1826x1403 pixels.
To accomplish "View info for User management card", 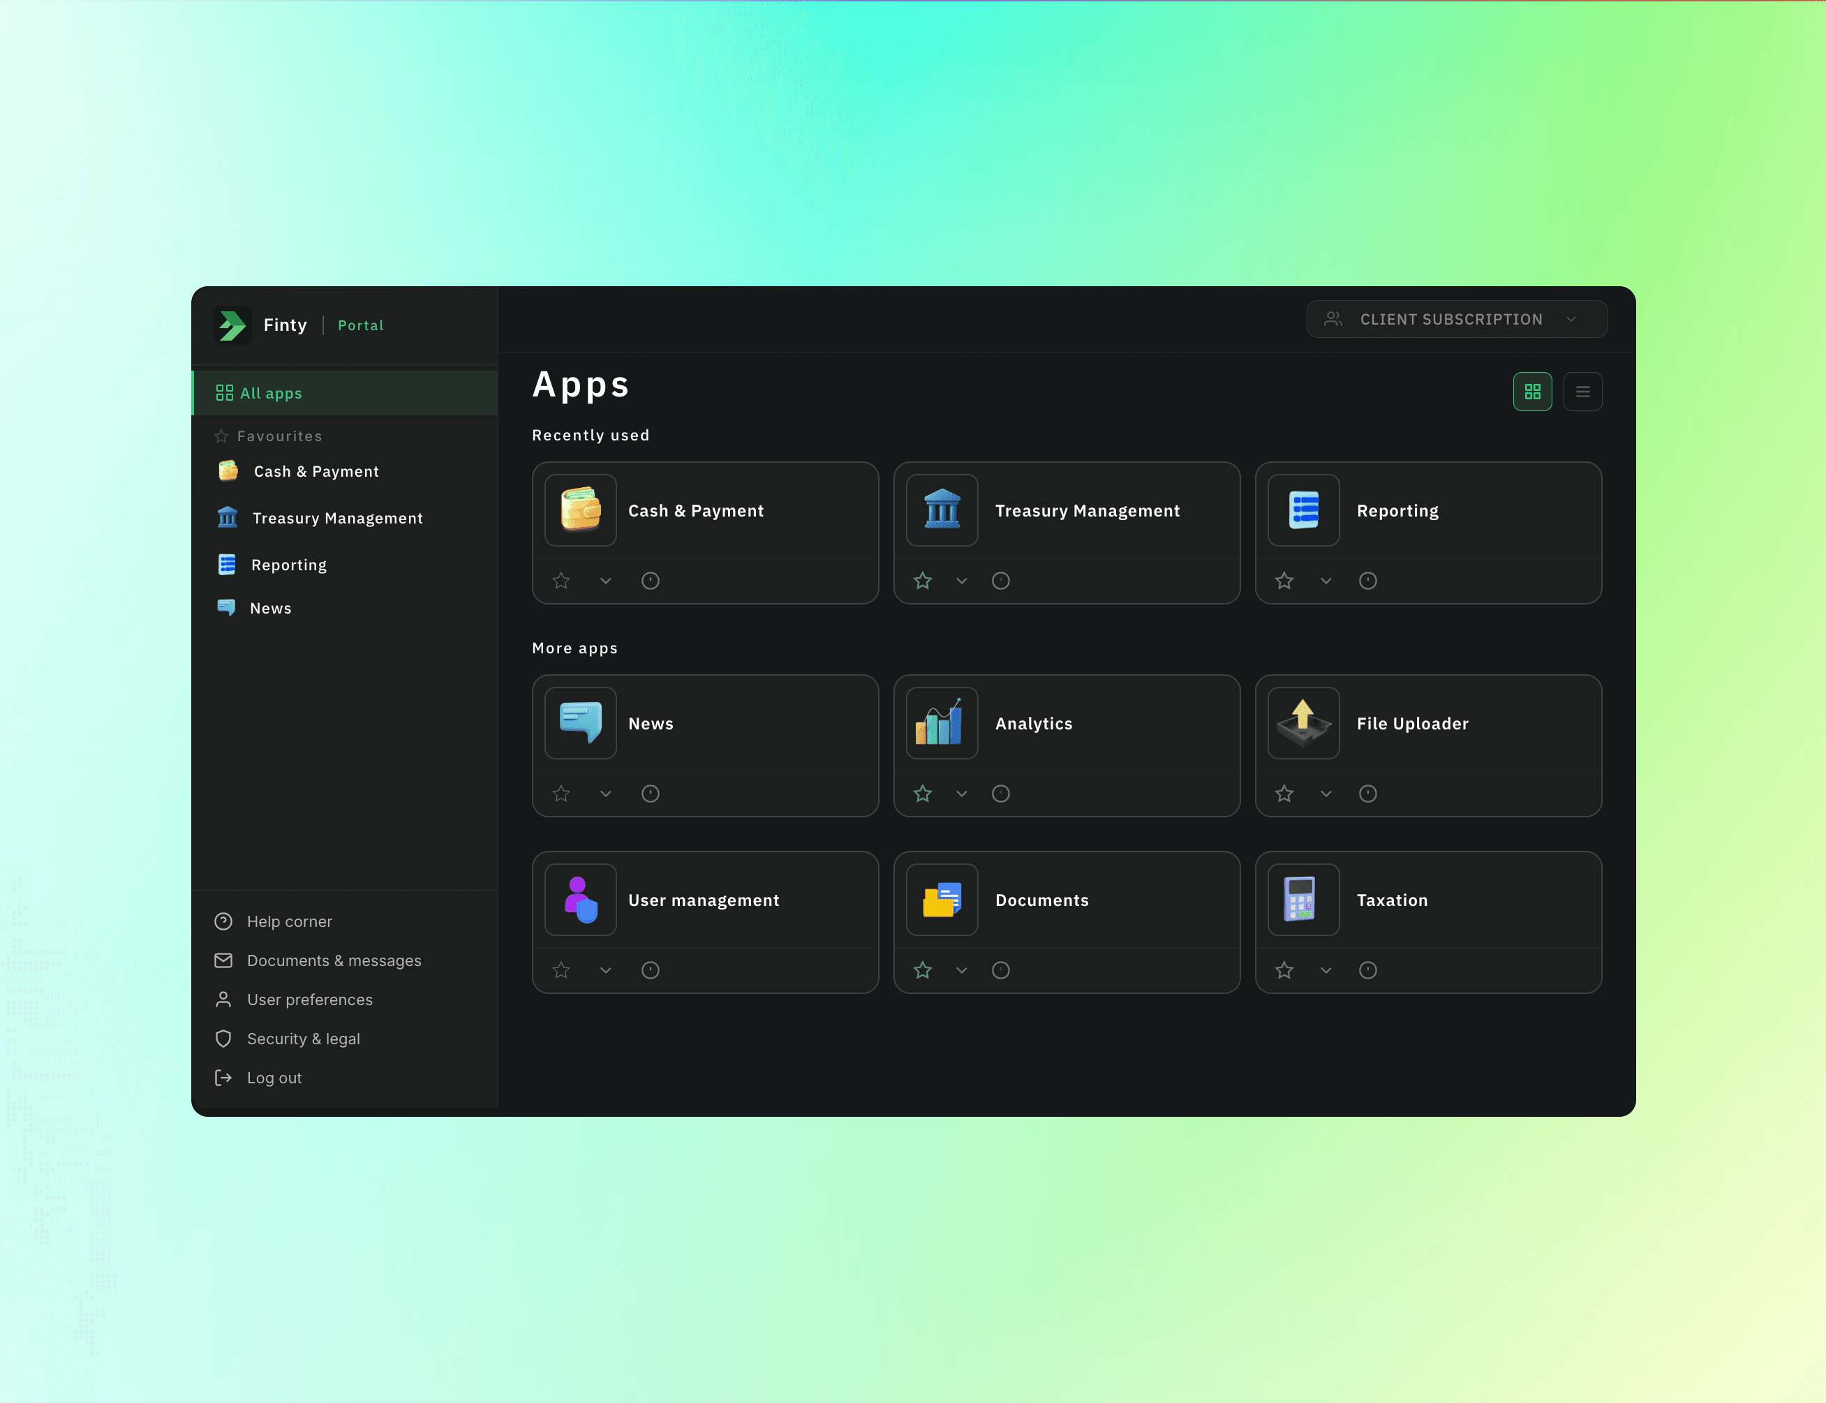I will pos(651,970).
